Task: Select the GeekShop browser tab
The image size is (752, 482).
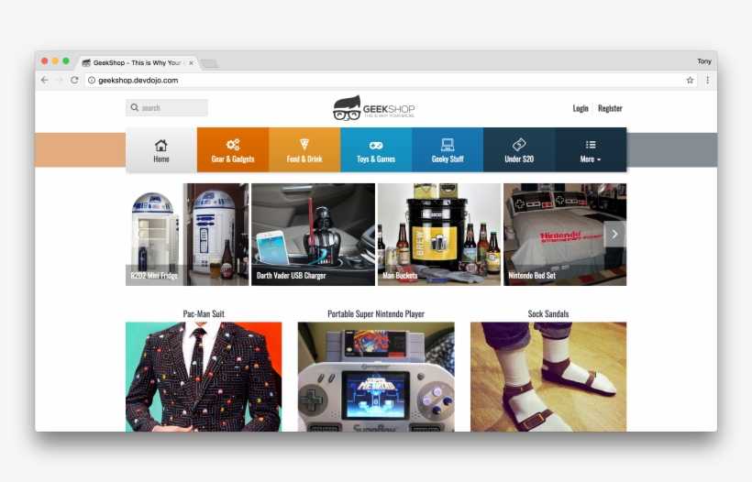Action: click(137, 62)
